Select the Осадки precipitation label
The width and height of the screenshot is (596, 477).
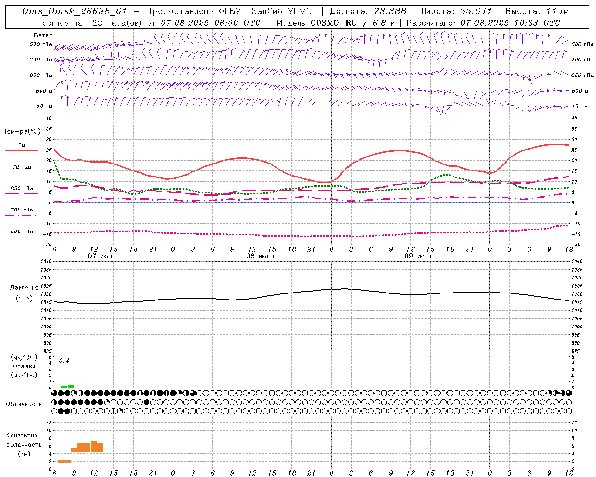24,366
